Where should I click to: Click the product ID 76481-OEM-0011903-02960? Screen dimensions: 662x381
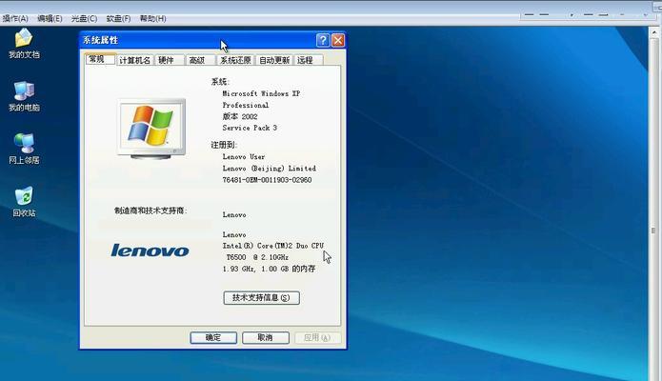click(267, 180)
